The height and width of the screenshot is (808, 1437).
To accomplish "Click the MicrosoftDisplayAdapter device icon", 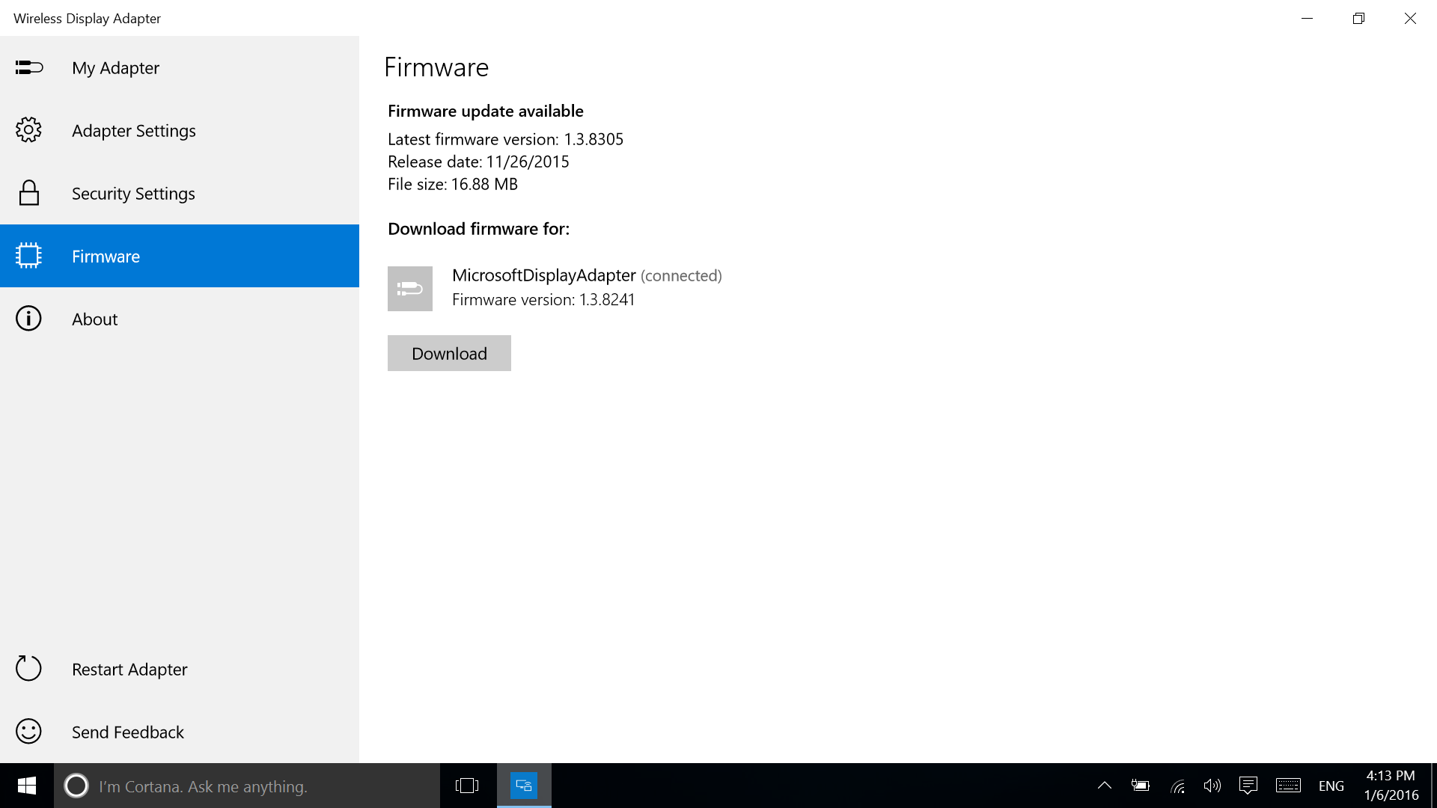I will click(x=411, y=288).
